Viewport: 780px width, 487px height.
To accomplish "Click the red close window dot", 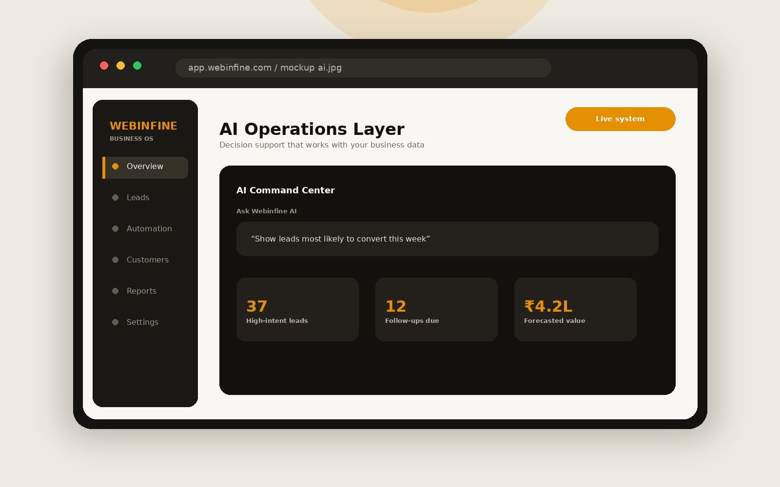I will click(104, 66).
